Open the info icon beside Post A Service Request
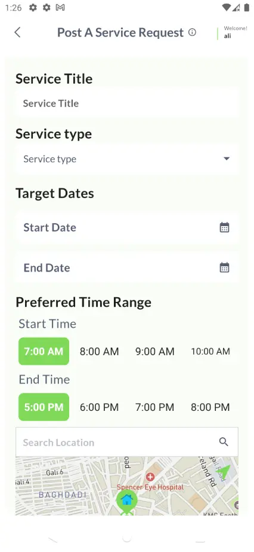 point(192,32)
